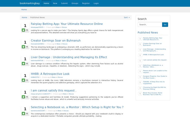Open the author profile fairplayapp150525
Screen dimensions: 190x119
pos(37,27)
